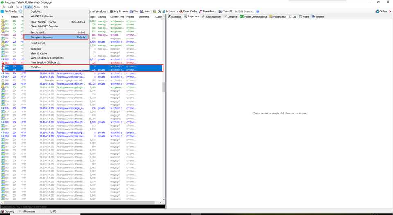Type in the MSDN Search box

tap(245, 11)
